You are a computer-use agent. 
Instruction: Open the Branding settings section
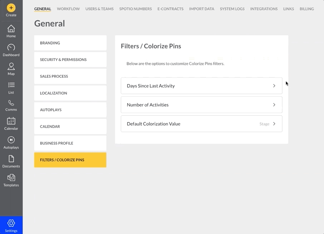pyautogui.click(x=70, y=43)
